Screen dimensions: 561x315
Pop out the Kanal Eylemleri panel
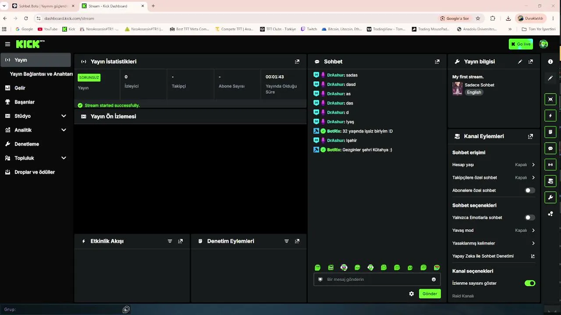click(530, 136)
